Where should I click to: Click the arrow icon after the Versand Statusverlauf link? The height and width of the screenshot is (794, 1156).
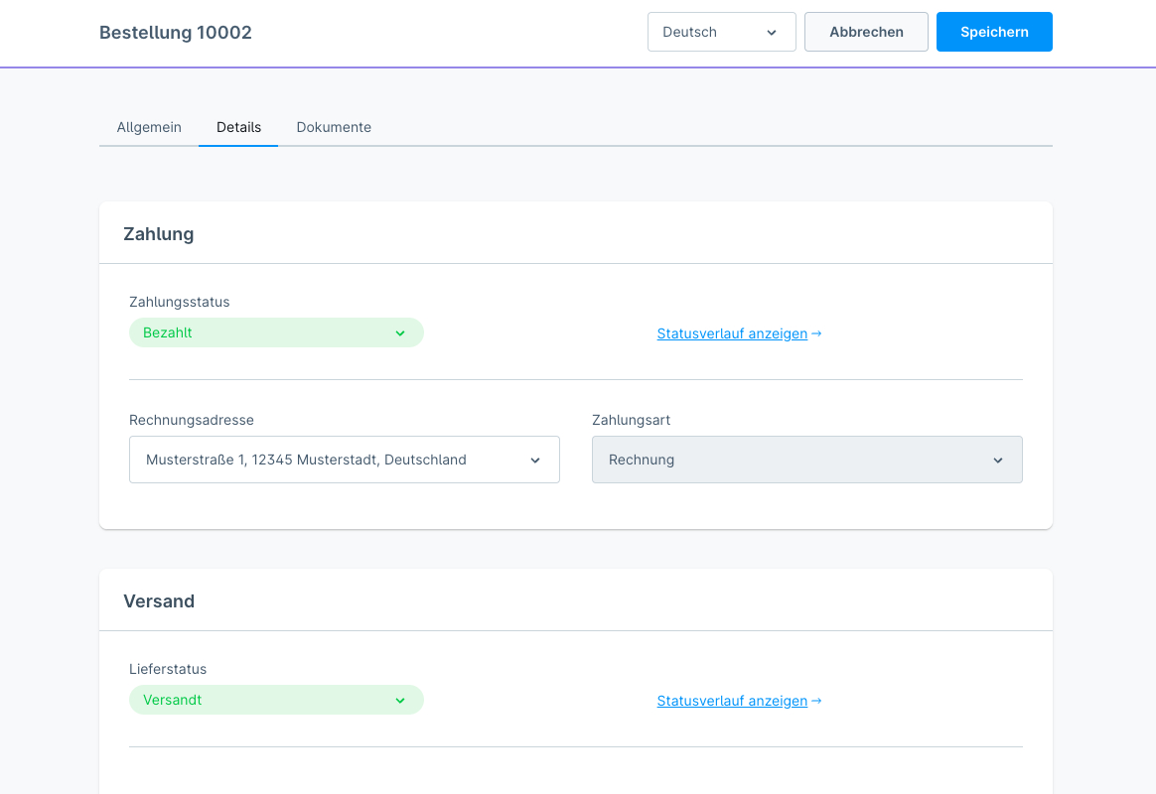(x=816, y=701)
